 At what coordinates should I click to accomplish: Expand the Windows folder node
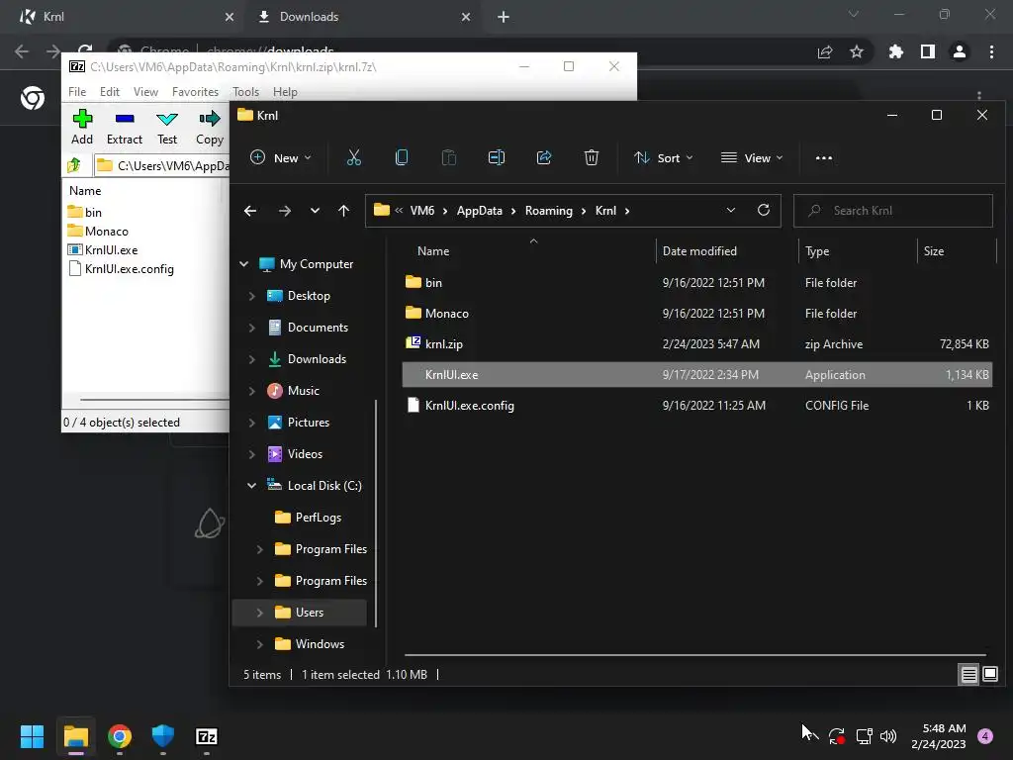tap(260, 644)
